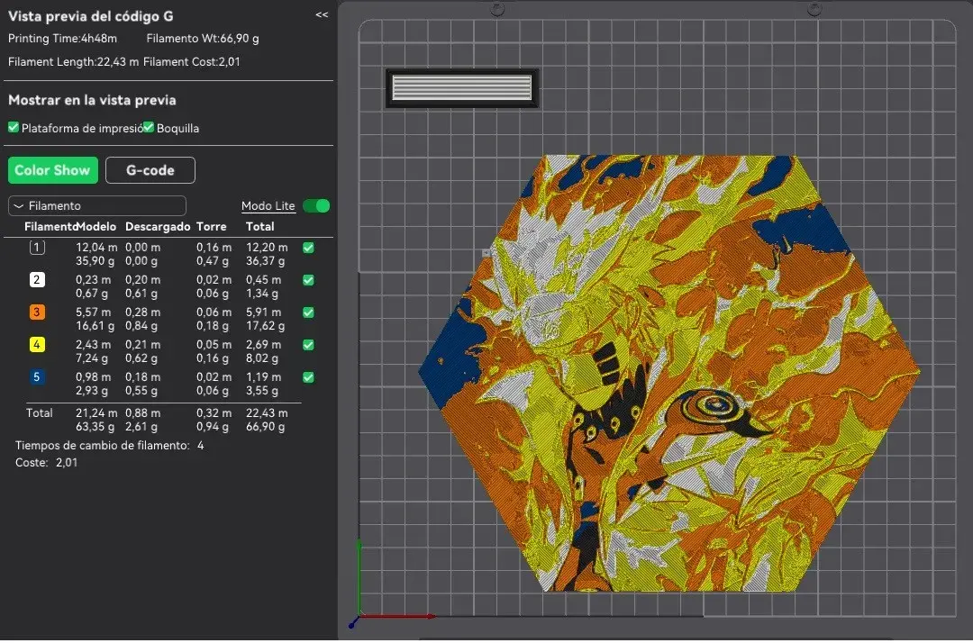The image size is (973, 643).
Task: Click the Modelo column header
Action: pos(95,226)
